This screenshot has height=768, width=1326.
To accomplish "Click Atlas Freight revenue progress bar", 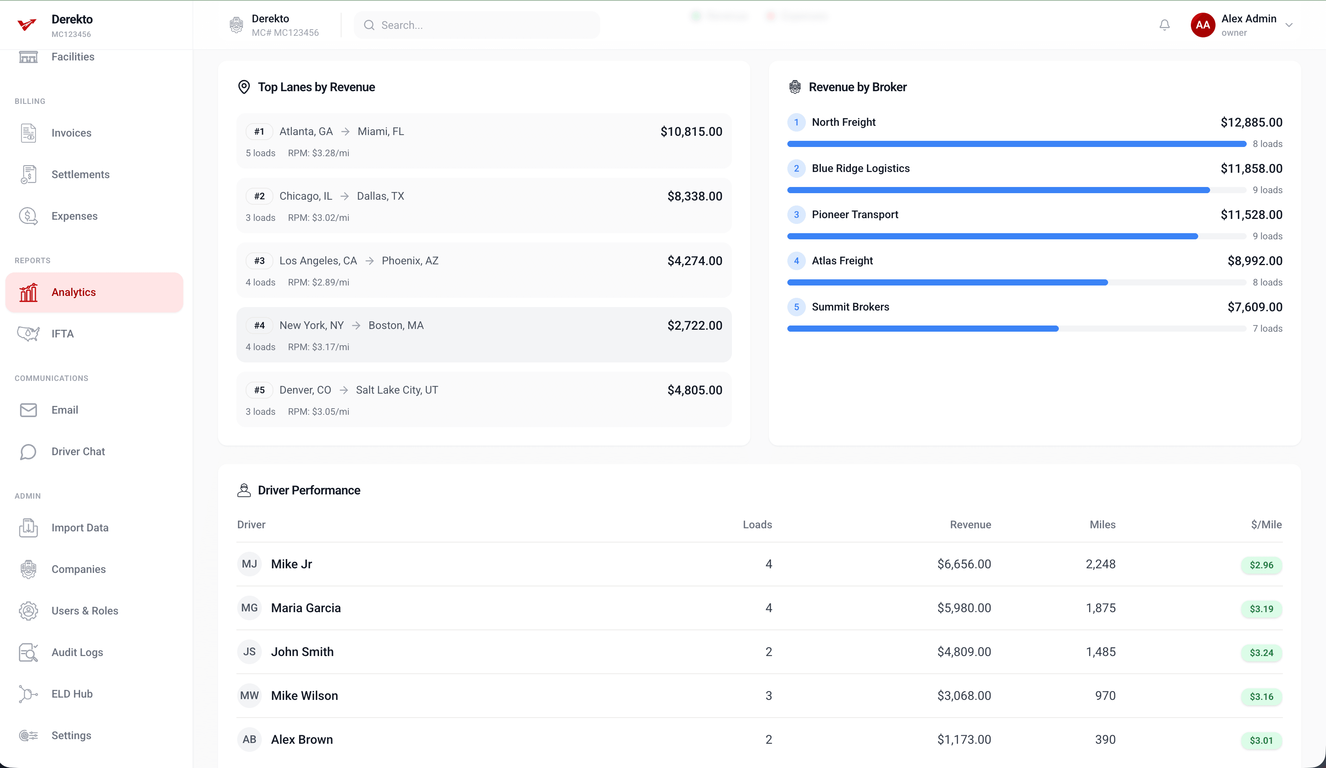I will pos(1016,282).
